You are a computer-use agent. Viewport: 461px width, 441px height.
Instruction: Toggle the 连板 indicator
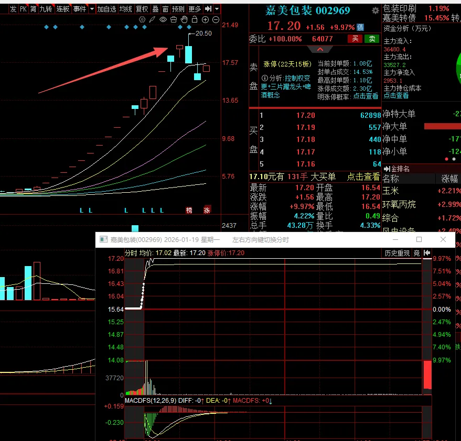click(63, 9)
